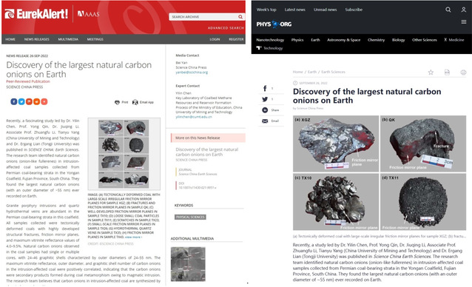The image size is (472, 287).
Task: Click expert contact email yilinchen@cumt.edu.cn
Action: (x=194, y=117)
